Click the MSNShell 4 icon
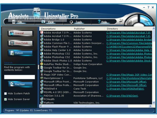 [42, 89]
